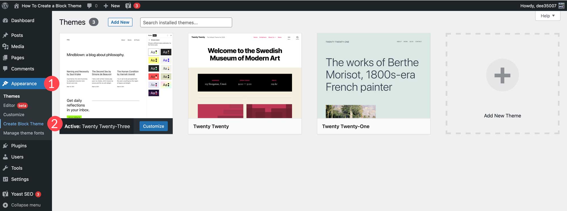Click the Add New button beside Themes
This screenshot has height=211, width=567.
click(120, 22)
